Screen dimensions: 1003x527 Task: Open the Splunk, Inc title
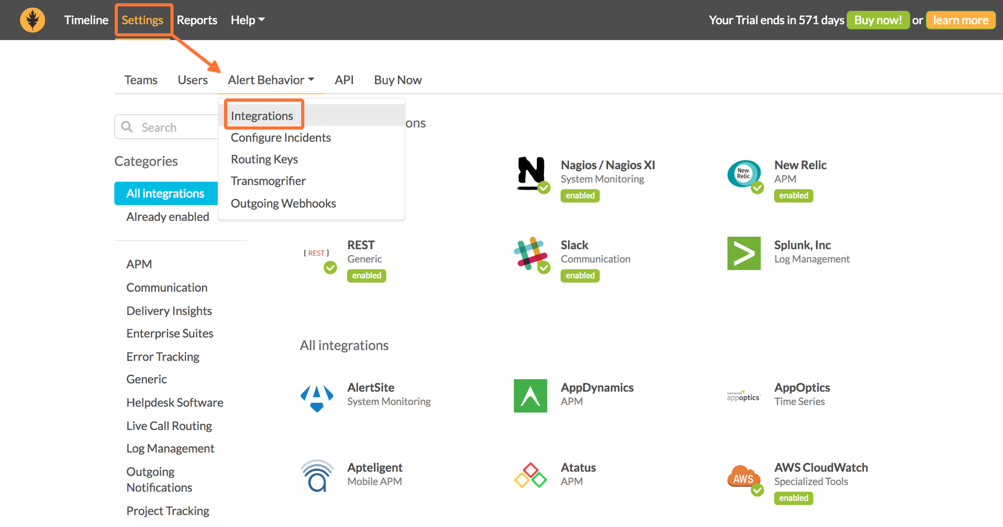tap(803, 245)
